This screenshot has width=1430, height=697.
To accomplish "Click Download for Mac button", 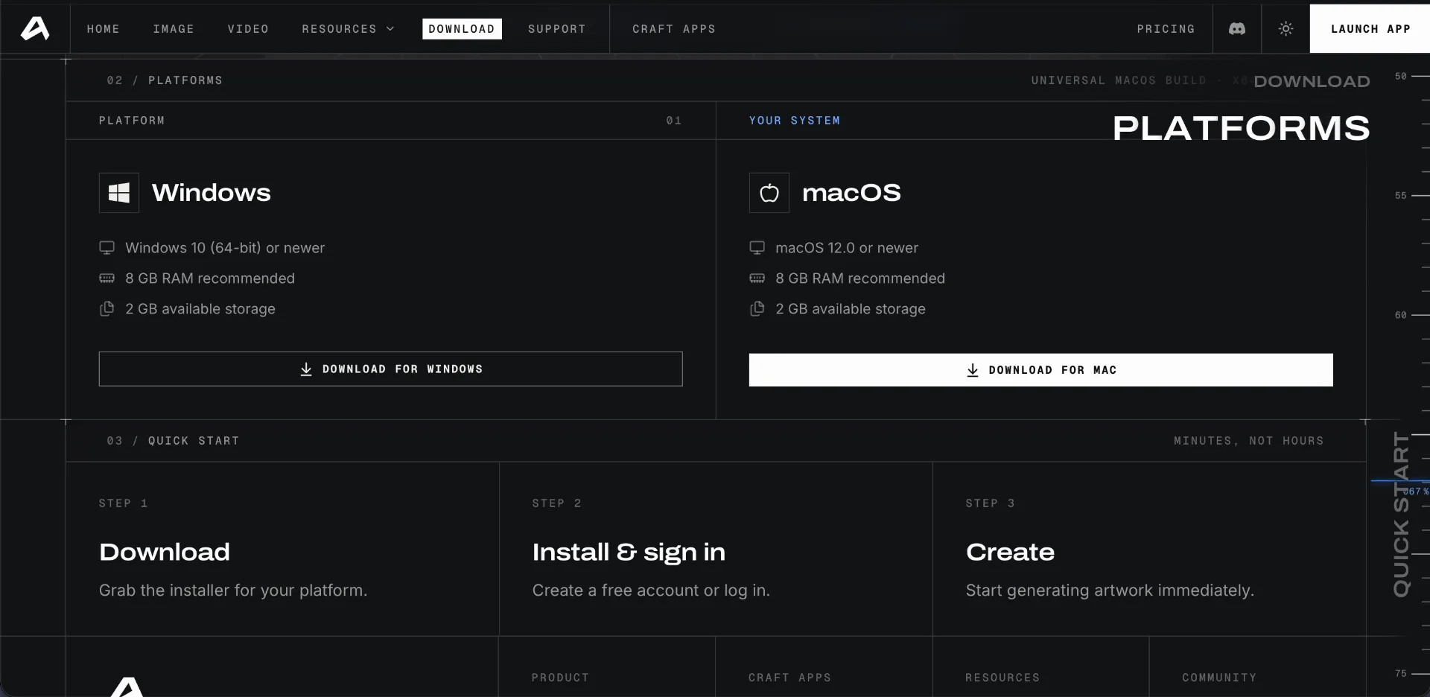I will 1041,370.
